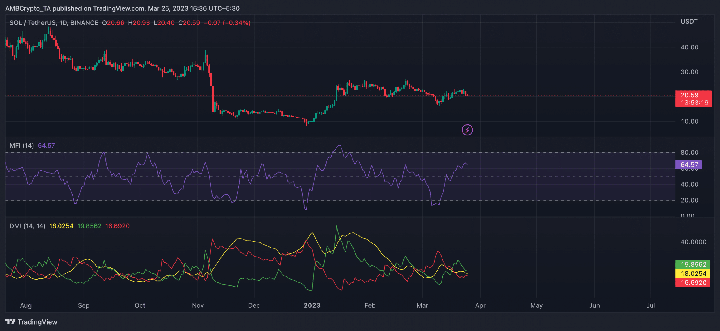
Task: Click the green 19.8562 axis tag
Action: (x=692, y=264)
